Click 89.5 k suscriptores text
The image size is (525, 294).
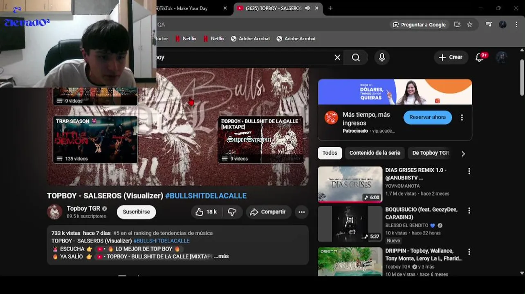(86, 216)
